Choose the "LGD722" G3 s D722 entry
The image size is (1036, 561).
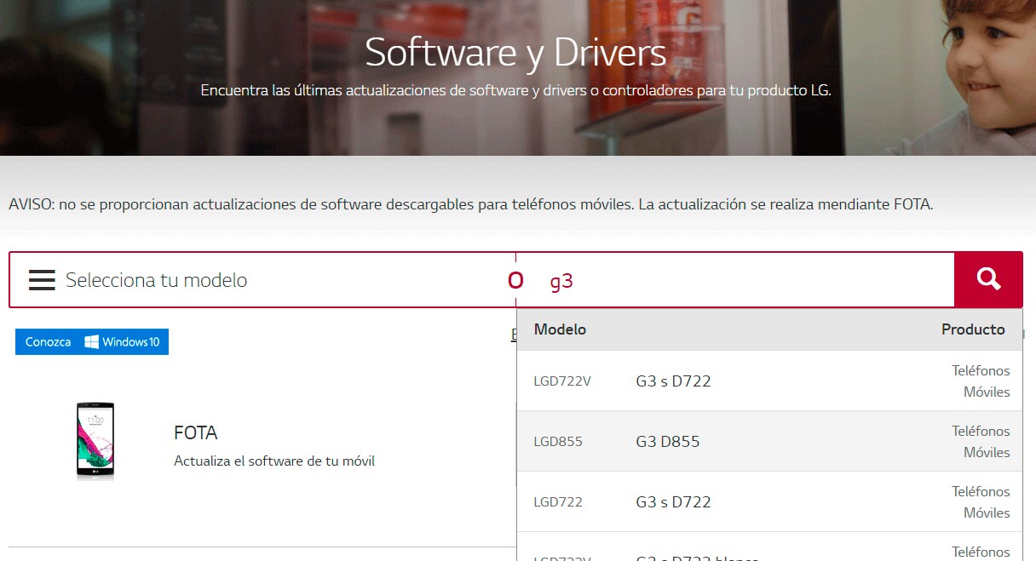pos(557,501)
